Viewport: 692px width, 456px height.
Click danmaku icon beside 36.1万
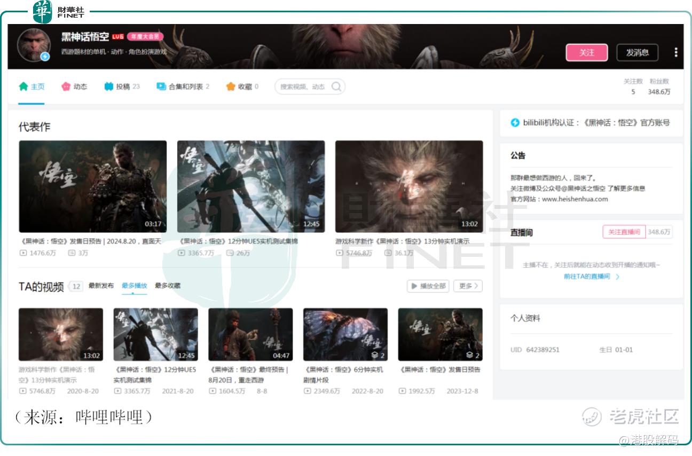coord(388,253)
